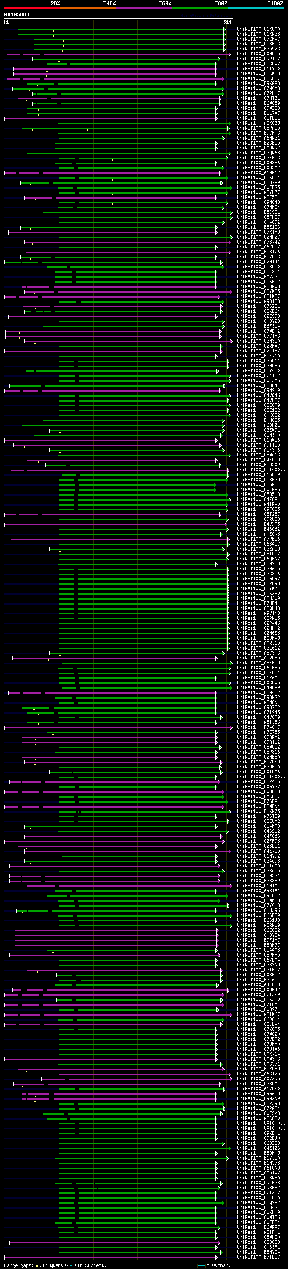Open hit UniRef100_B7A923

click(258, 49)
